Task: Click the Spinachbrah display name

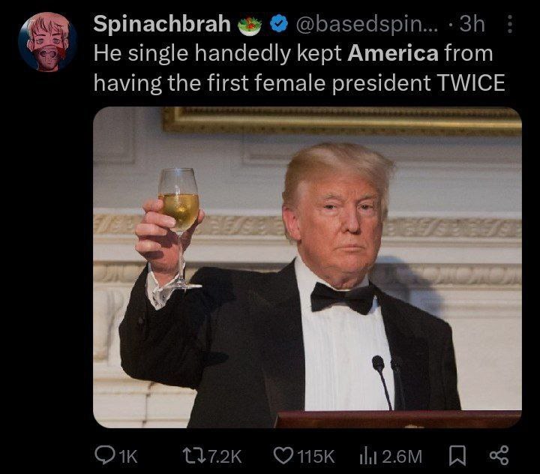Action: pyautogui.click(x=162, y=24)
